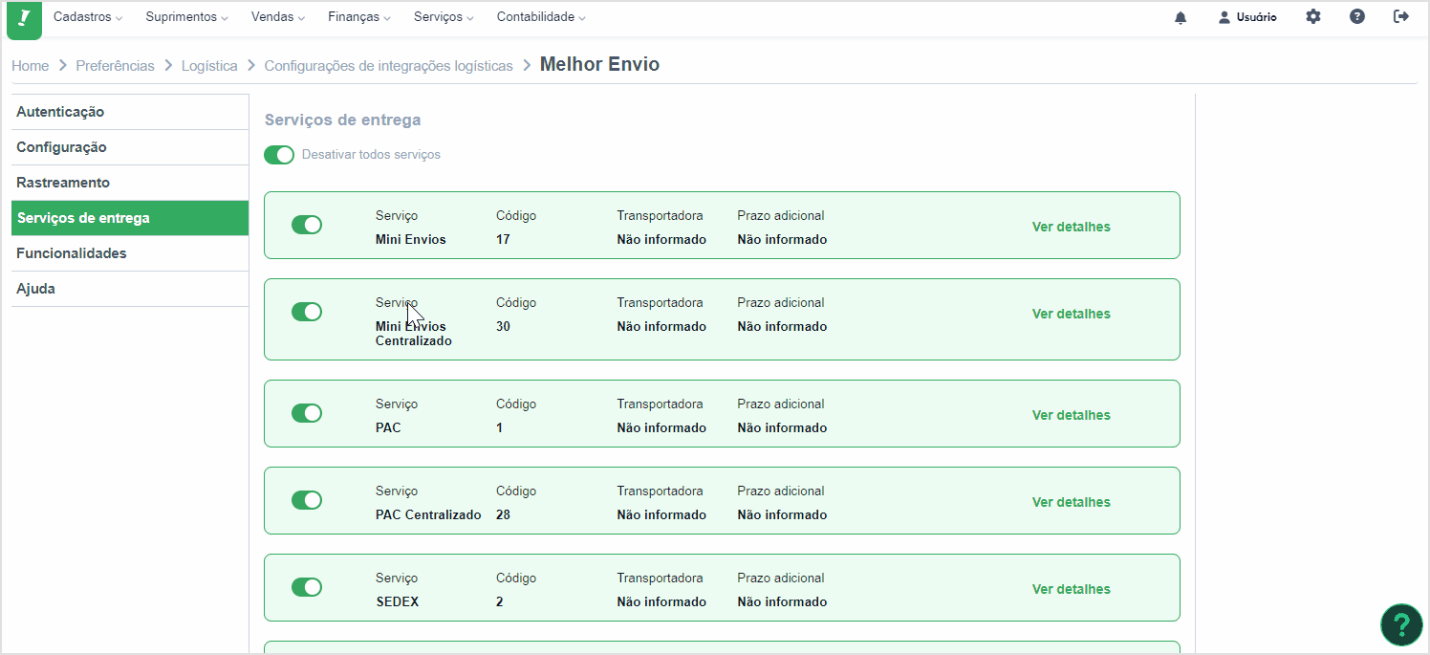Open the Rastreamento sidebar tab

pos(130,183)
